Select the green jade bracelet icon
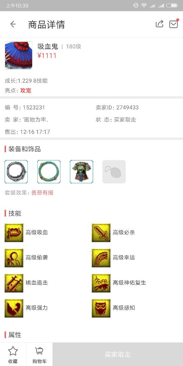The image size is (183, 366). (x=49, y=171)
